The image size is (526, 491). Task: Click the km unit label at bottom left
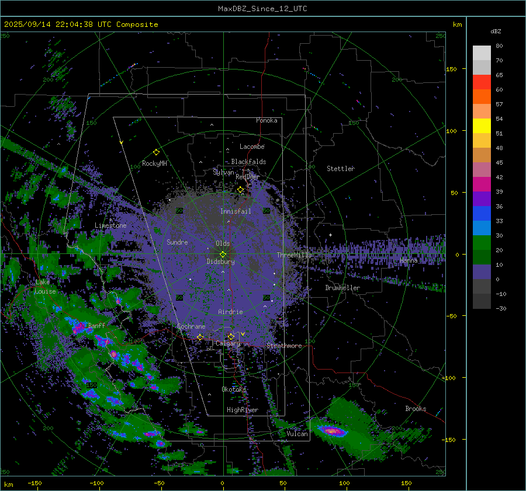8,485
